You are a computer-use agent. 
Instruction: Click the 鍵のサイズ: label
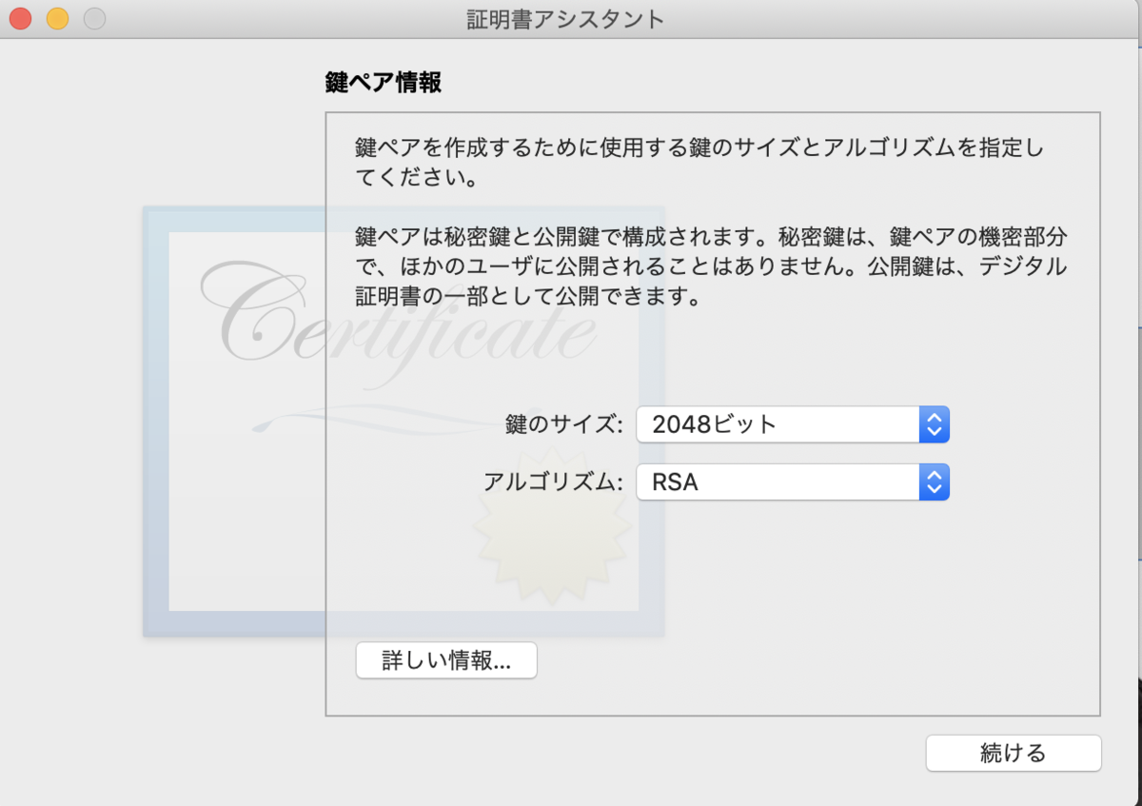tap(564, 424)
